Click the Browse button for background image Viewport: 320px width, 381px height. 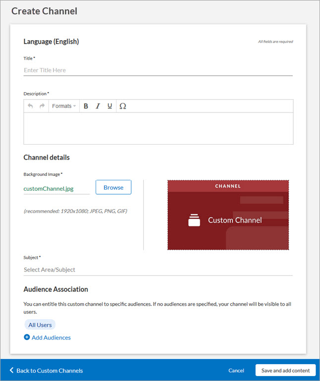(113, 187)
